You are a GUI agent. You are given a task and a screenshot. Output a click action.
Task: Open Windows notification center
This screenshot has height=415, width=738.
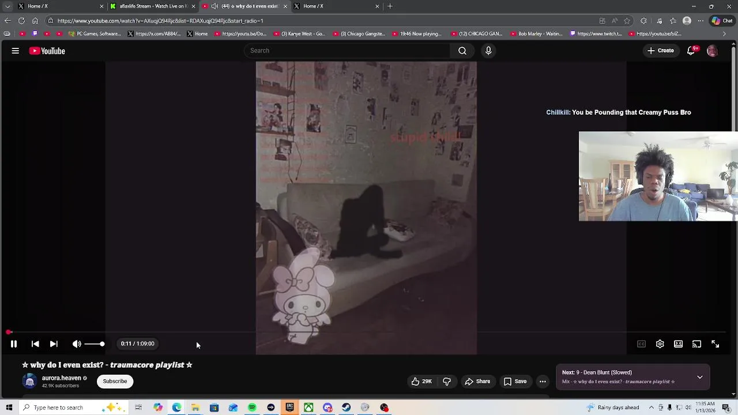coord(726,408)
